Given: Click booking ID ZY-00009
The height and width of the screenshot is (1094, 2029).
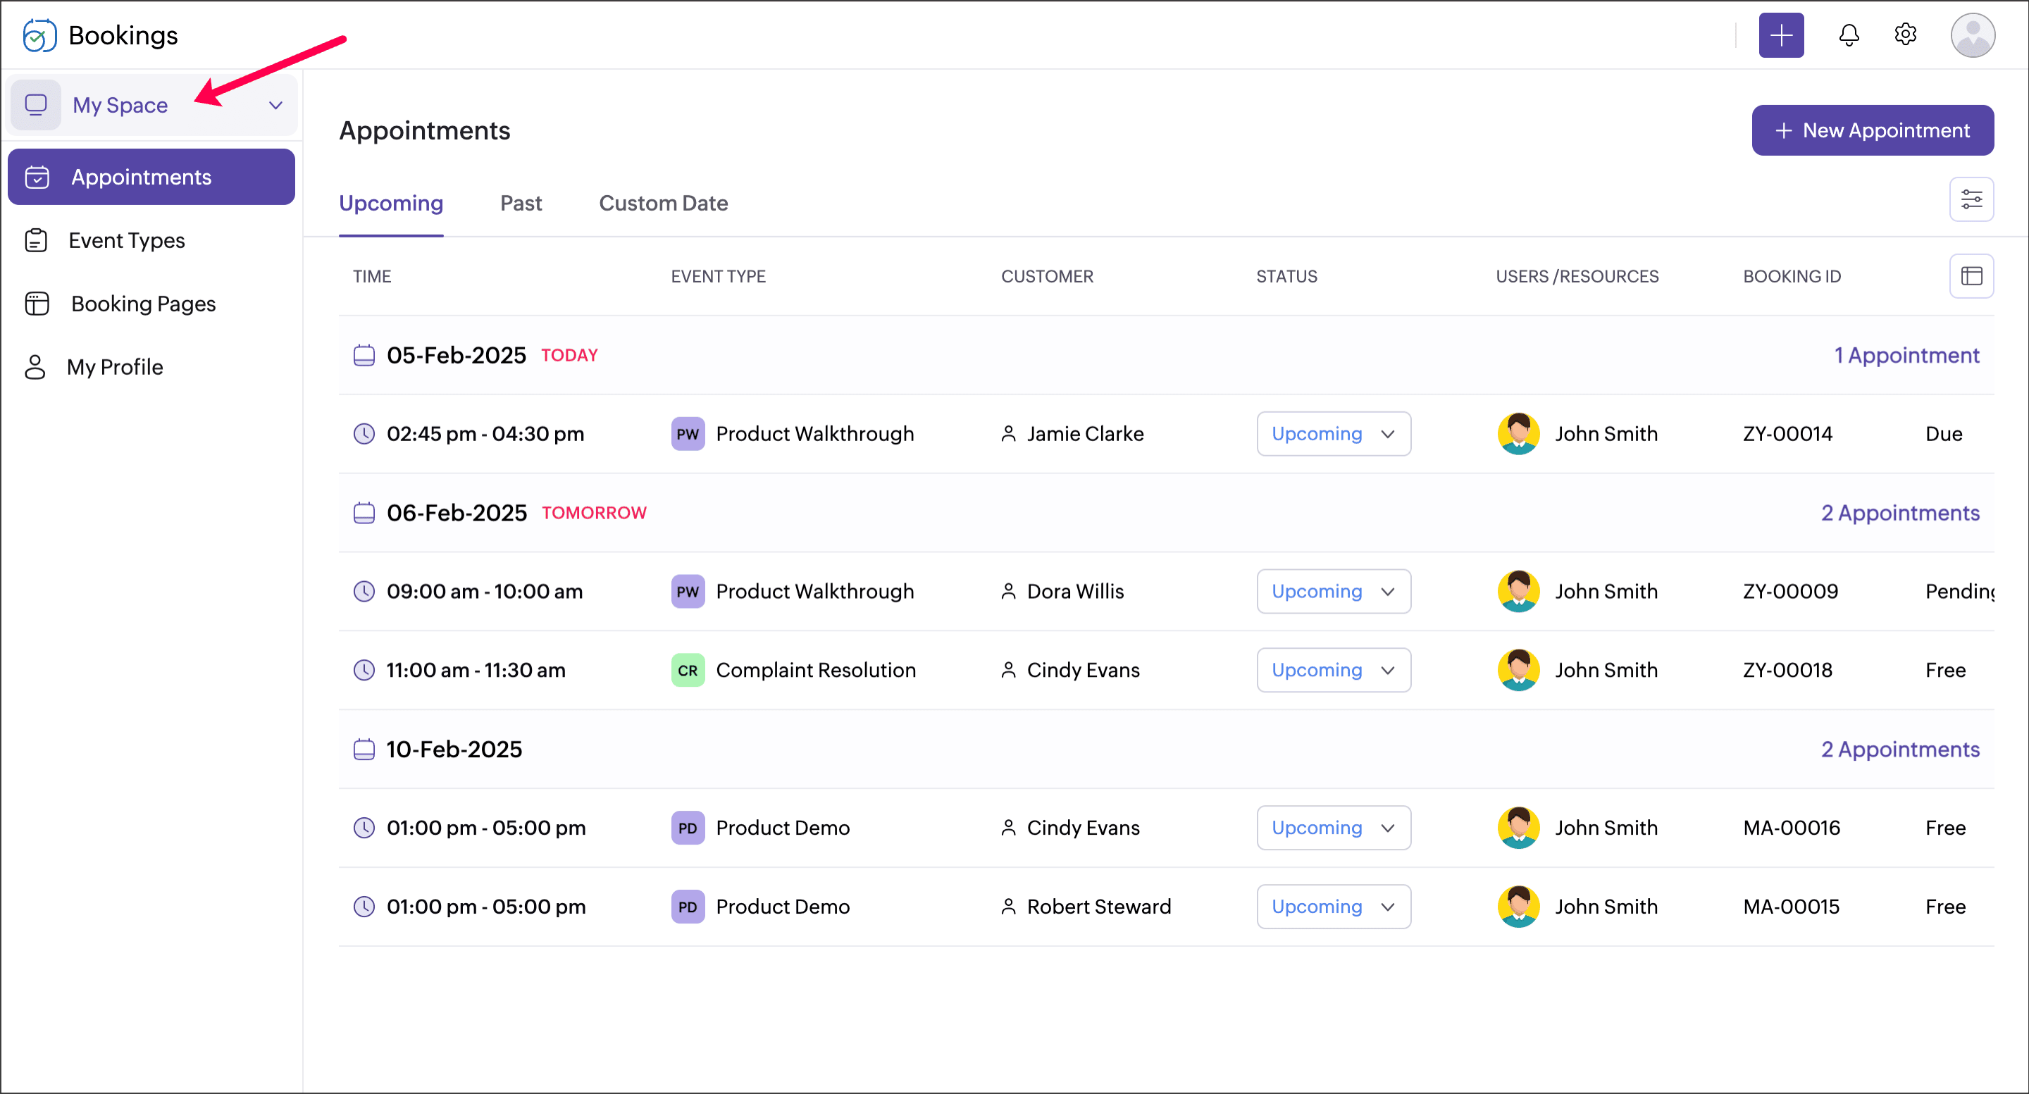Looking at the screenshot, I should tap(1790, 592).
